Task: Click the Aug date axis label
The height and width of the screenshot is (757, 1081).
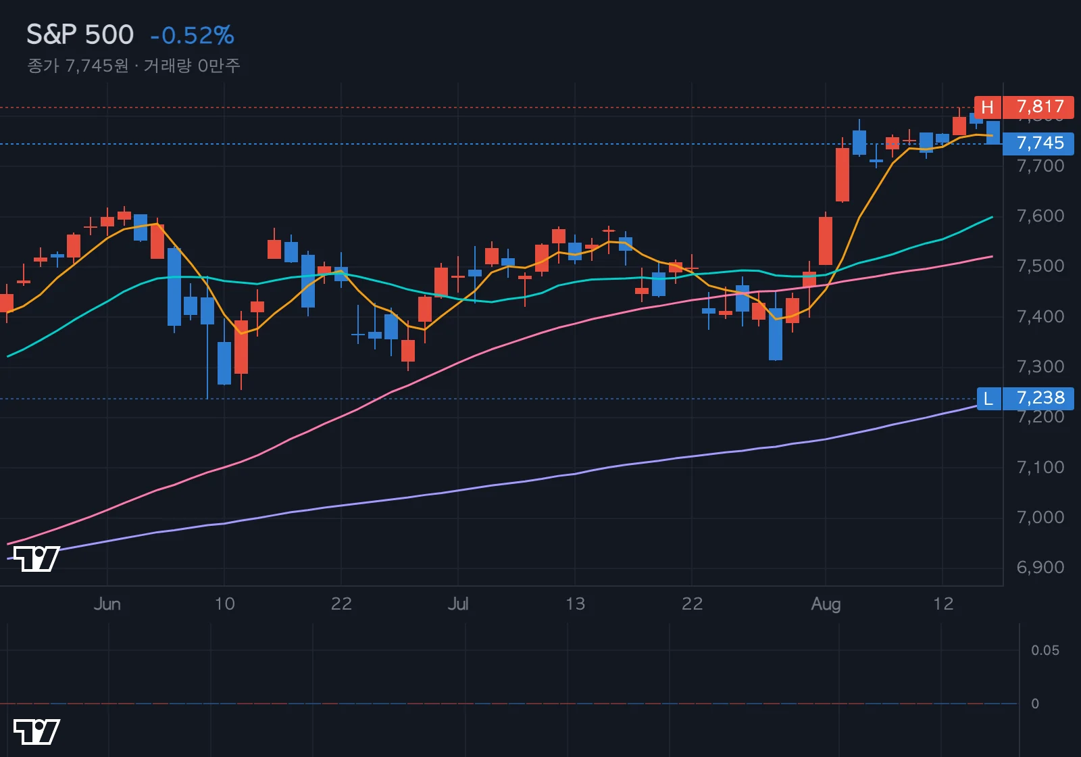Action: tap(826, 604)
